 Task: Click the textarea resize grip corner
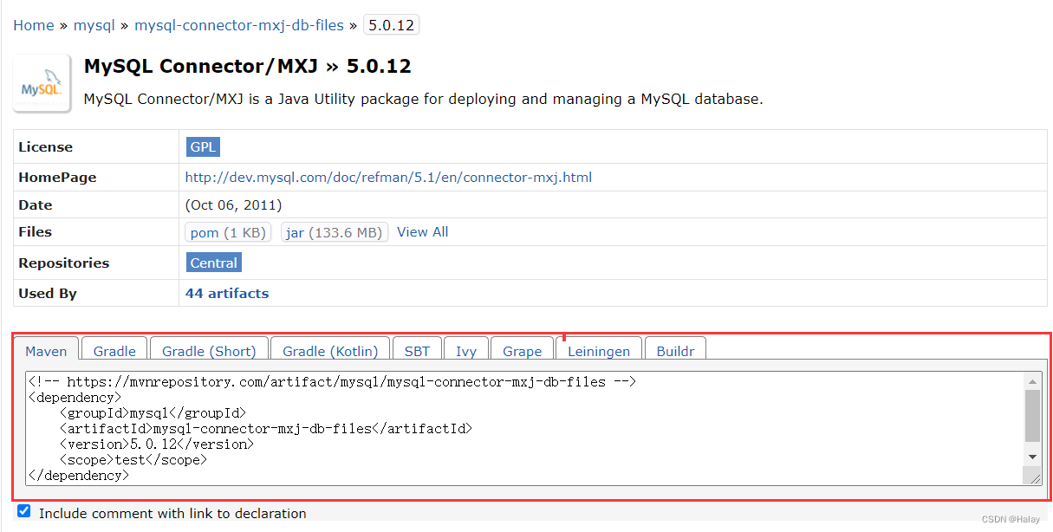coord(1032,475)
